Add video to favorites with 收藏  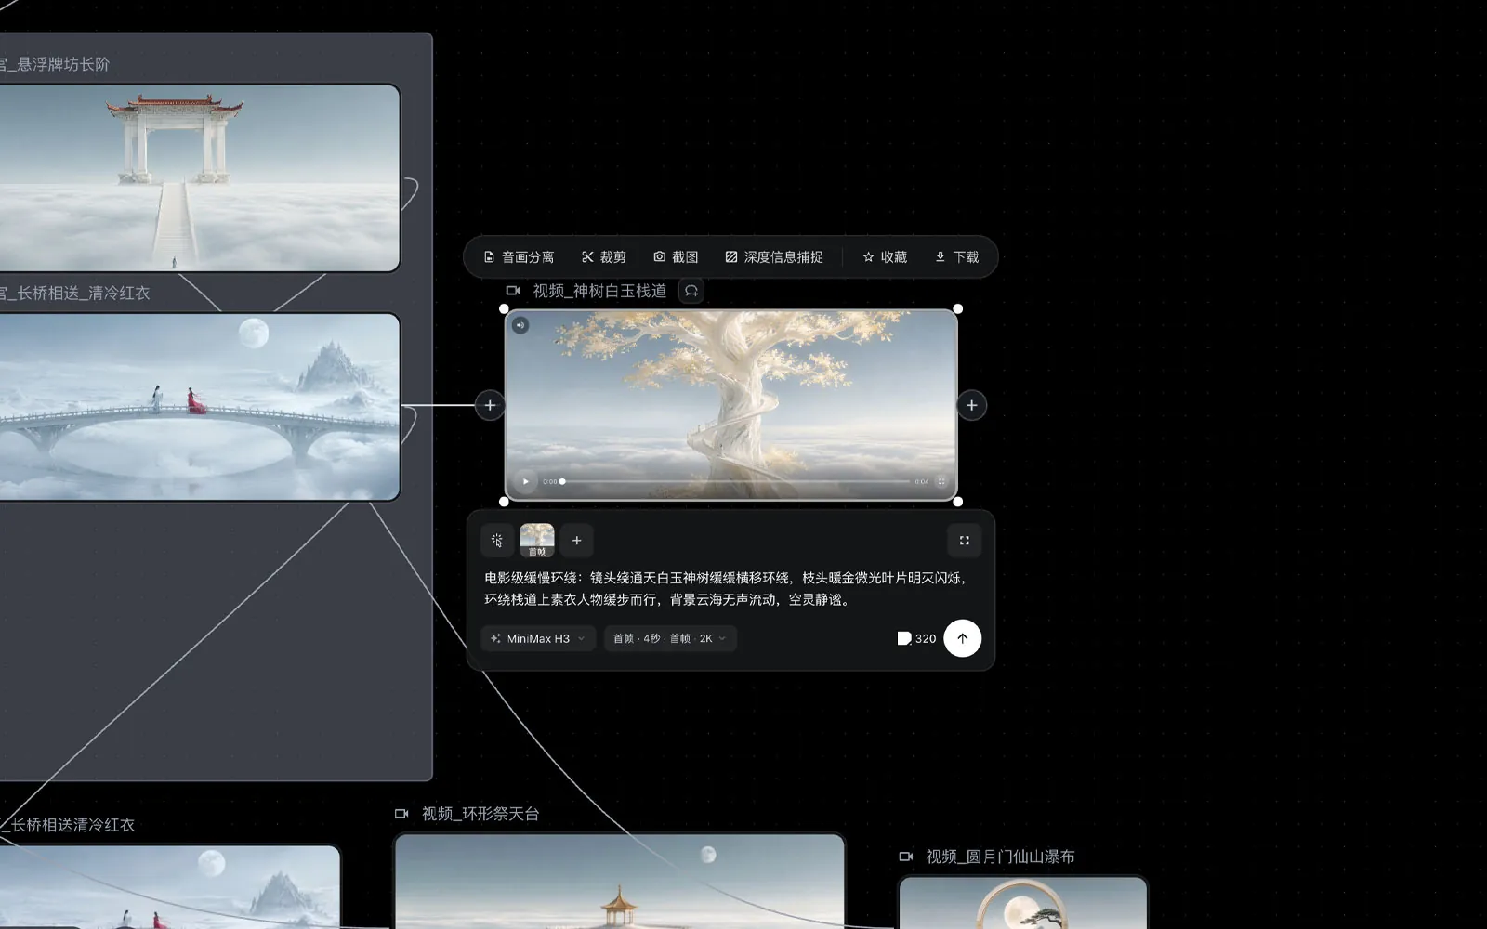pos(885,257)
